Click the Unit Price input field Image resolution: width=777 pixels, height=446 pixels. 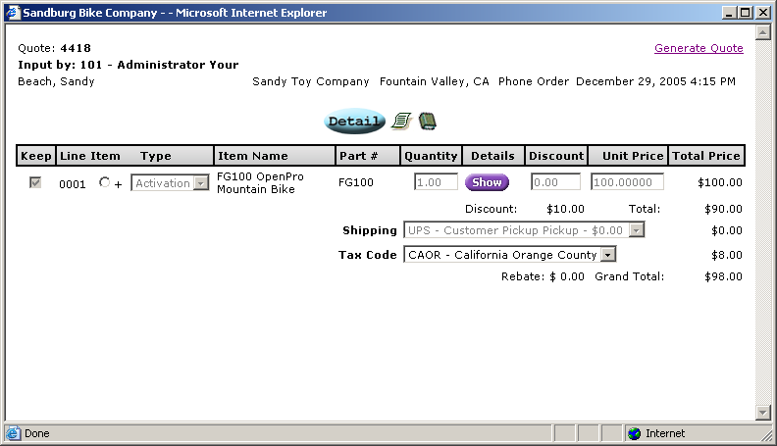click(x=627, y=182)
